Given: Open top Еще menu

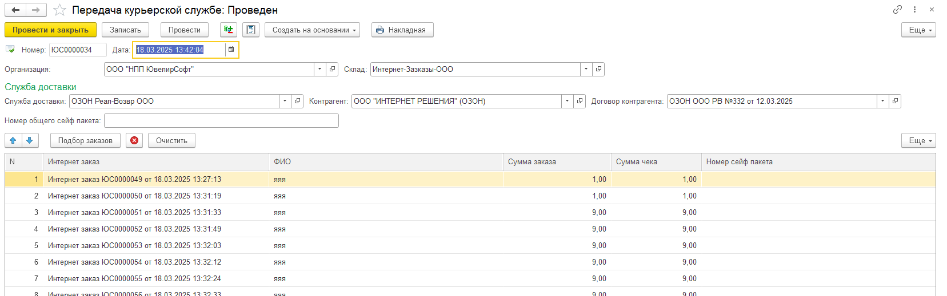Looking at the screenshot, I should click(918, 30).
